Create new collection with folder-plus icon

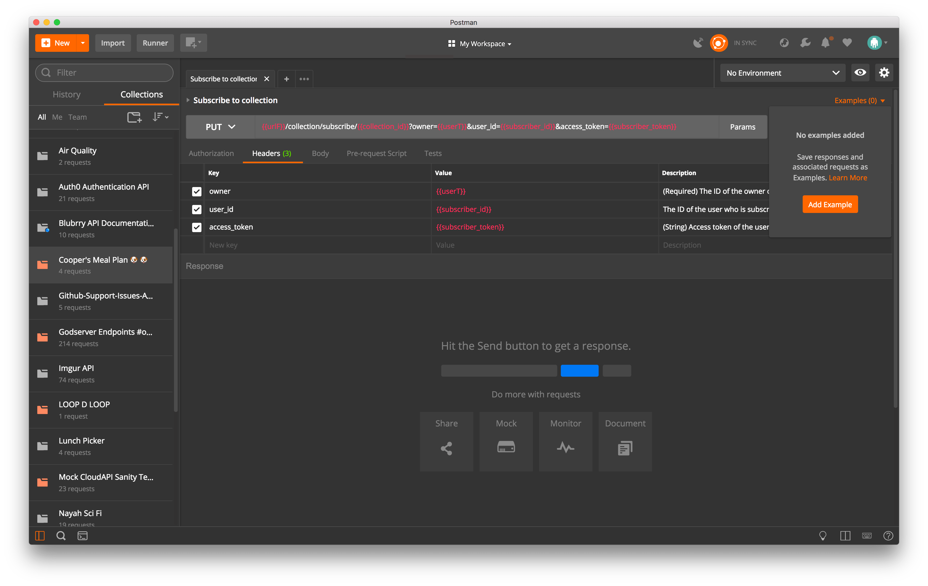tap(134, 117)
